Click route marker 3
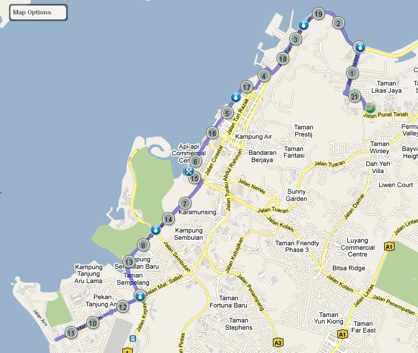Viewport: 418px width, 353px height. click(295, 39)
